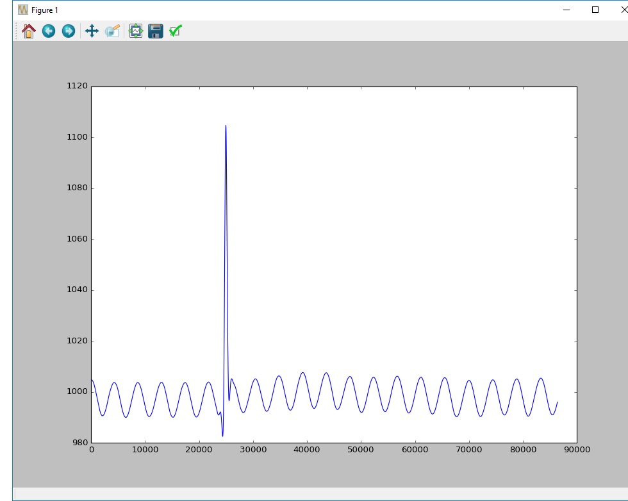Save the figure with the floppy disk icon
Viewport: 628px width, 501px height.
click(155, 31)
